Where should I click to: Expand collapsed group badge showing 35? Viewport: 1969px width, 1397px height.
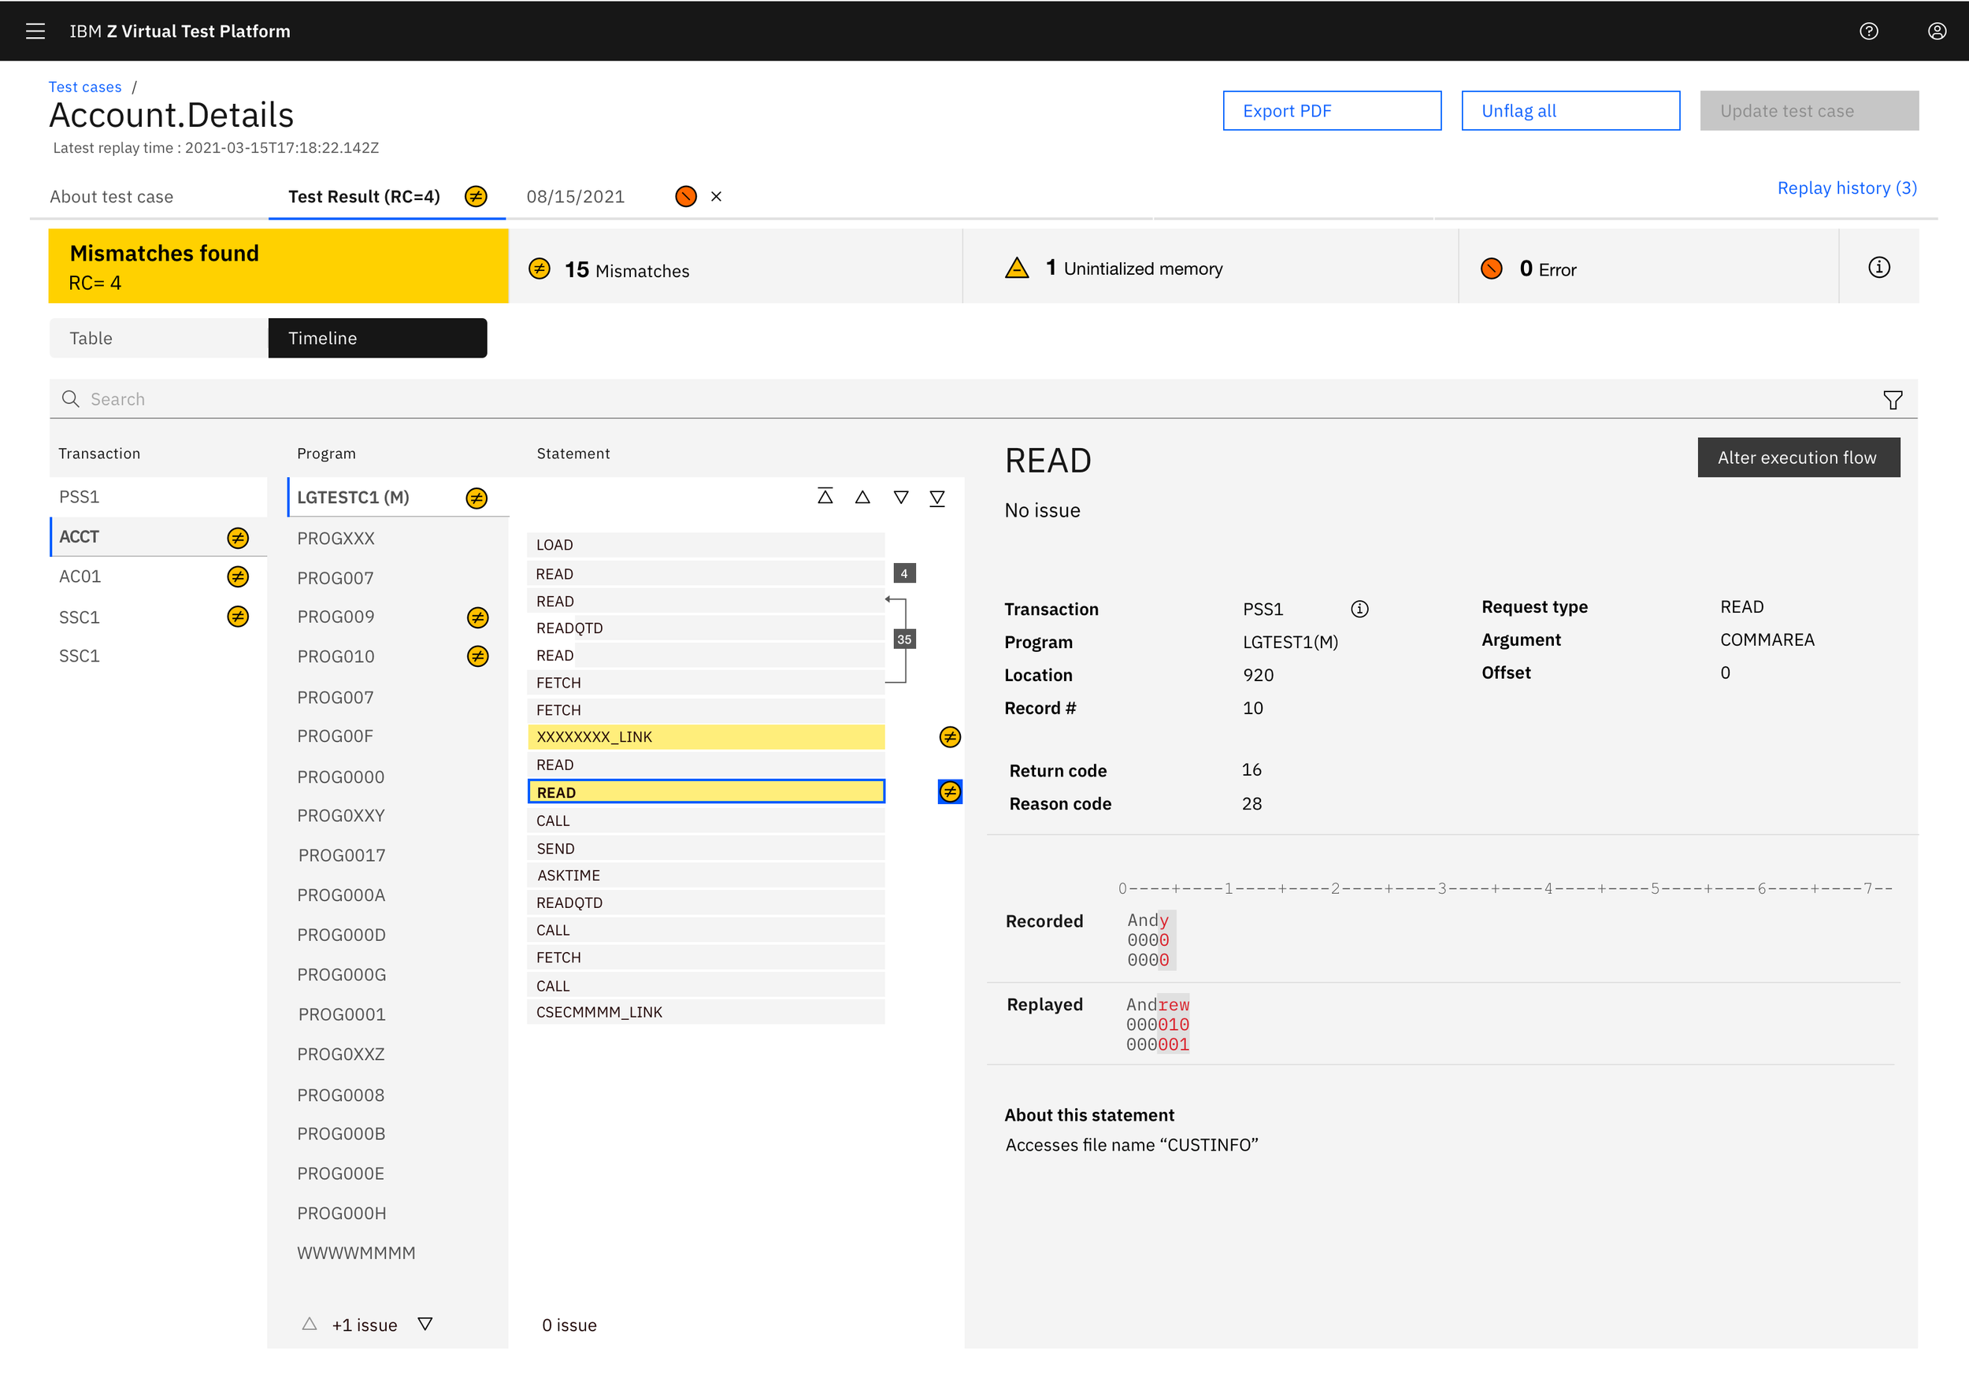[903, 639]
